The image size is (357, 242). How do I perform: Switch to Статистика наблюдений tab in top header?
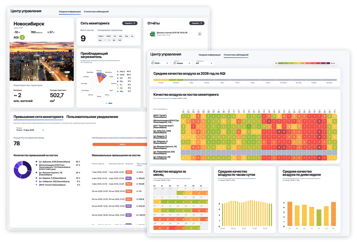pos(96,12)
